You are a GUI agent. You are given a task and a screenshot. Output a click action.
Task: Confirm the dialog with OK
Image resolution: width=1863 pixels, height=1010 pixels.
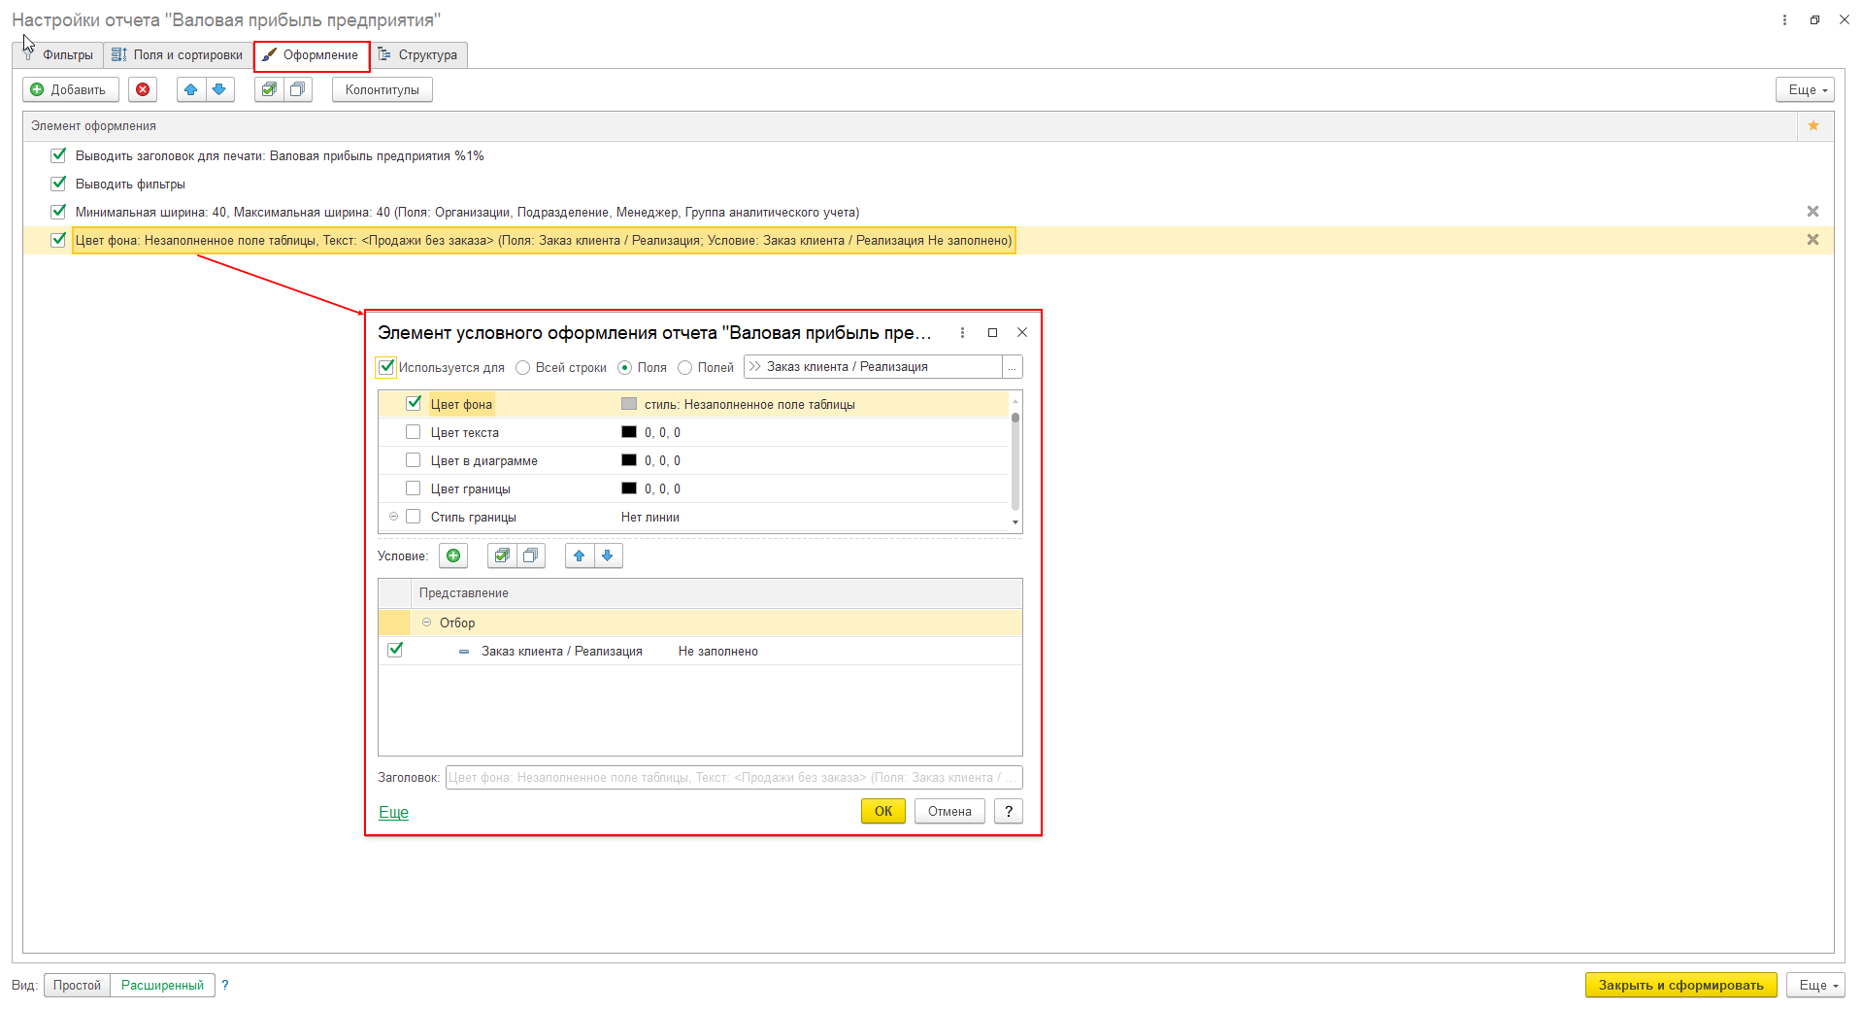[x=882, y=811]
